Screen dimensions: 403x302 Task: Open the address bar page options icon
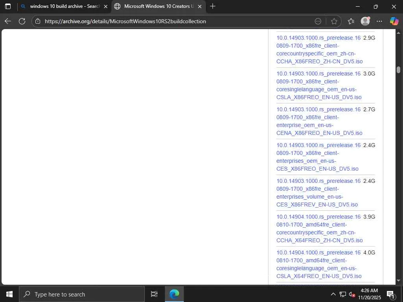pos(318,21)
